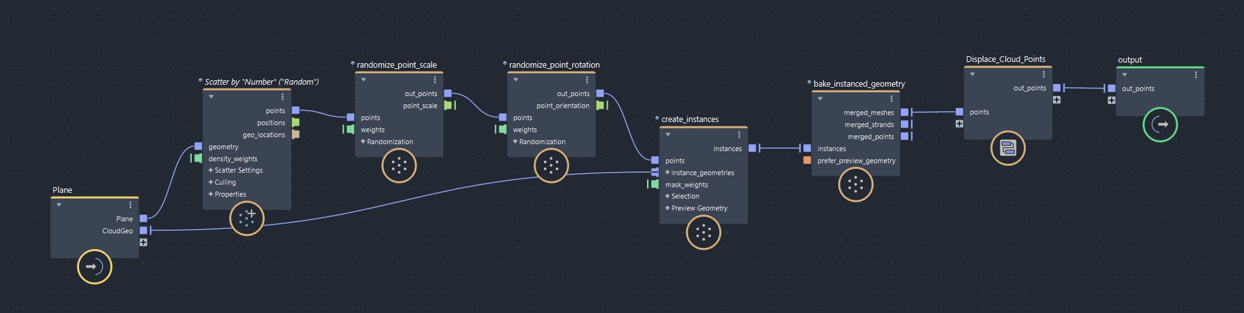Open Displace_Cloud_Points three-dot menu
The image size is (1244, 313).
pyautogui.click(x=1043, y=75)
